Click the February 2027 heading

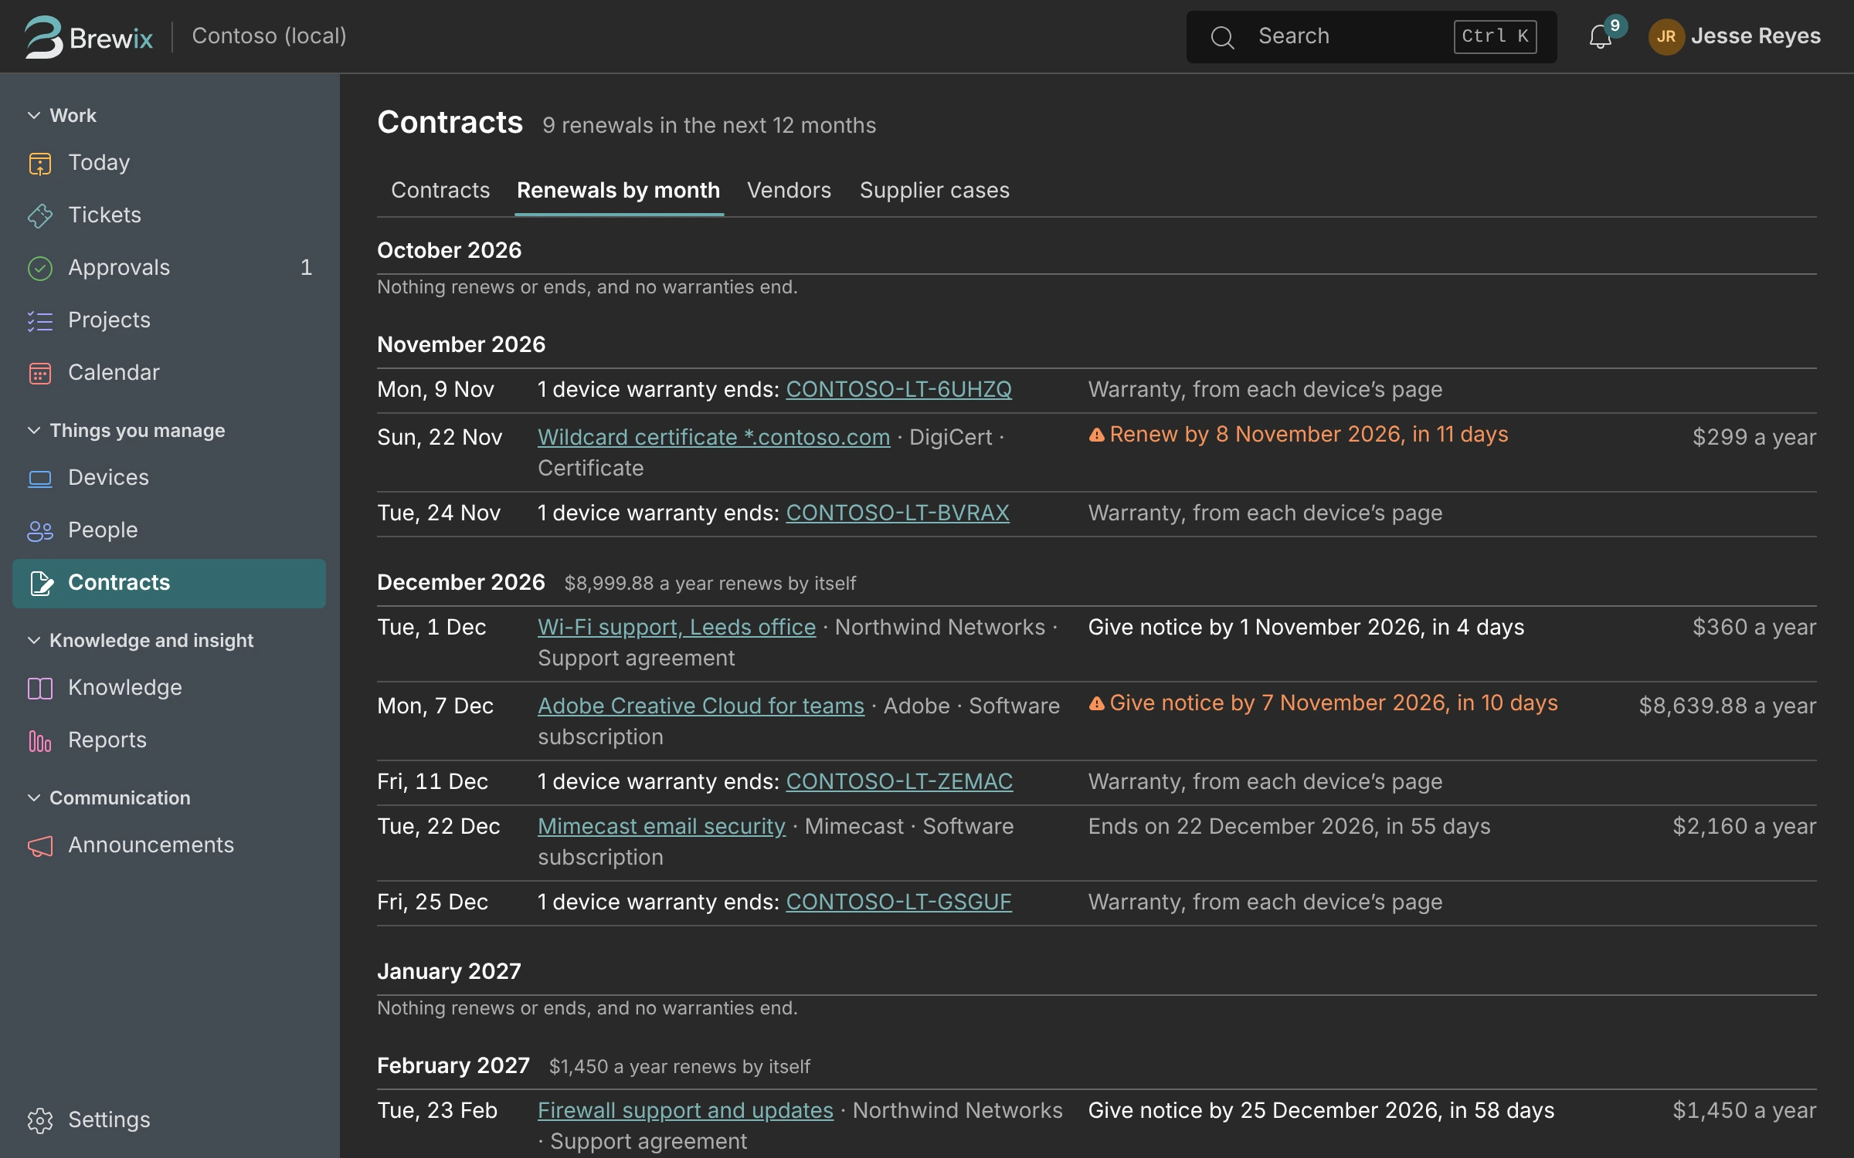pos(453,1066)
